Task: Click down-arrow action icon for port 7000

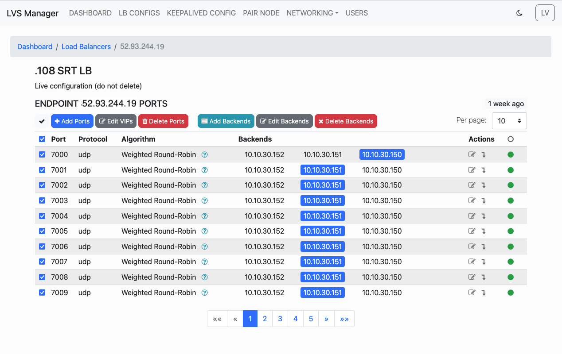Action: pyautogui.click(x=484, y=155)
